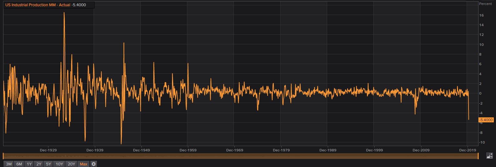Click the 0 value on y-axis

pyautogui.click(x=480, y=93)
